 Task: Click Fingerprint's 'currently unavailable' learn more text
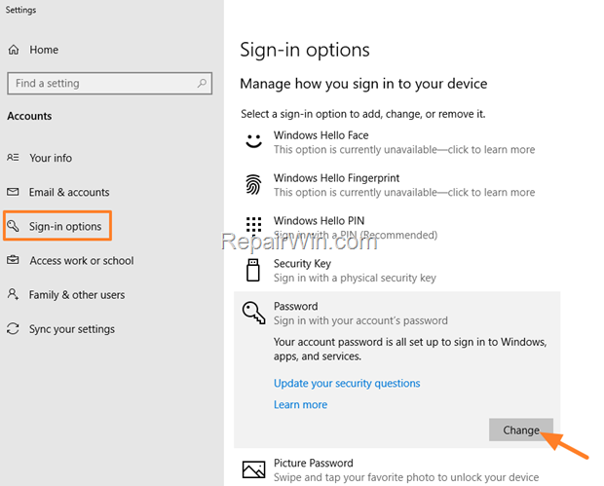404,192
